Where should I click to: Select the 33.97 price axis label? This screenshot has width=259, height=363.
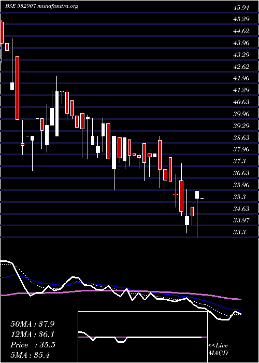(x=241, y=220)
